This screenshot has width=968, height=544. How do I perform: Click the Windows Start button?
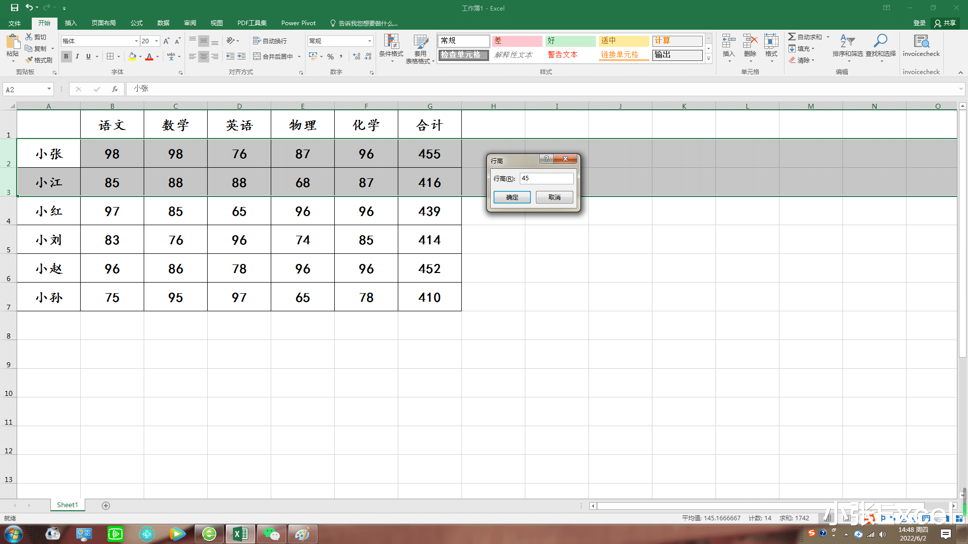14,534
